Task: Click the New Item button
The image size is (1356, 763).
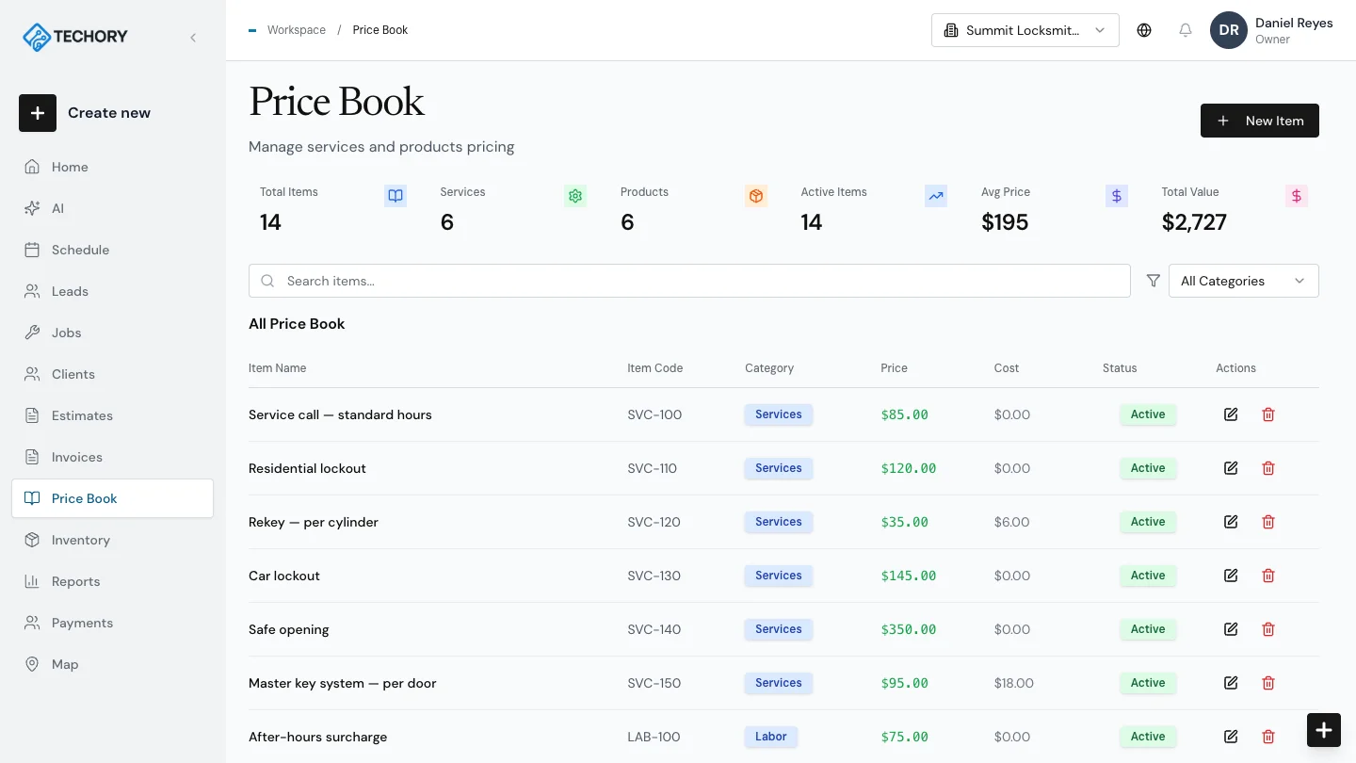Action: [1260, 121]
